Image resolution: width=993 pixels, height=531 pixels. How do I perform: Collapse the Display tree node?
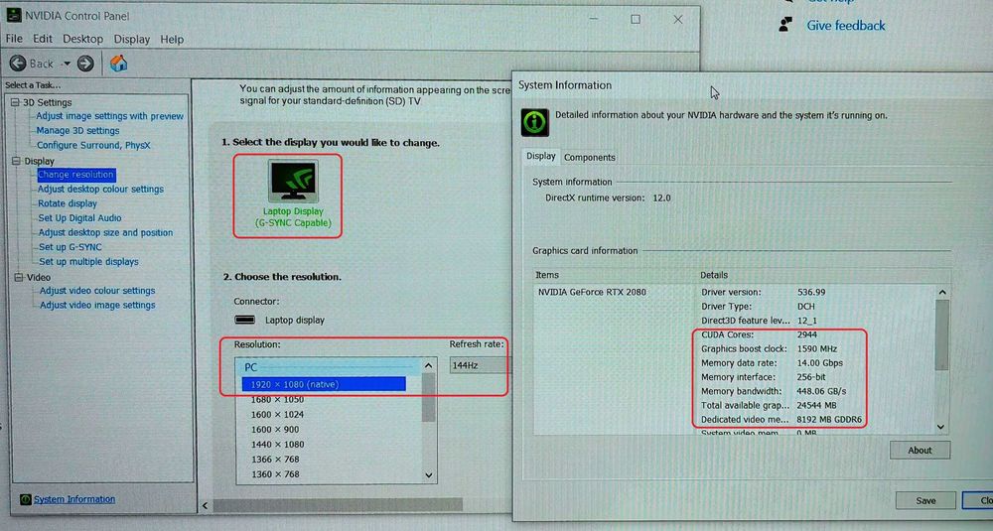[16, 161]
